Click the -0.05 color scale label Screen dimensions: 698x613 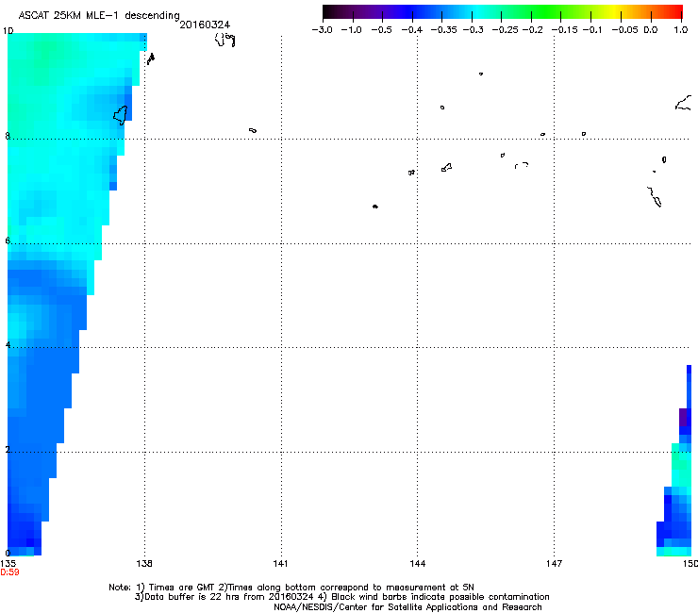click(624, 30)
